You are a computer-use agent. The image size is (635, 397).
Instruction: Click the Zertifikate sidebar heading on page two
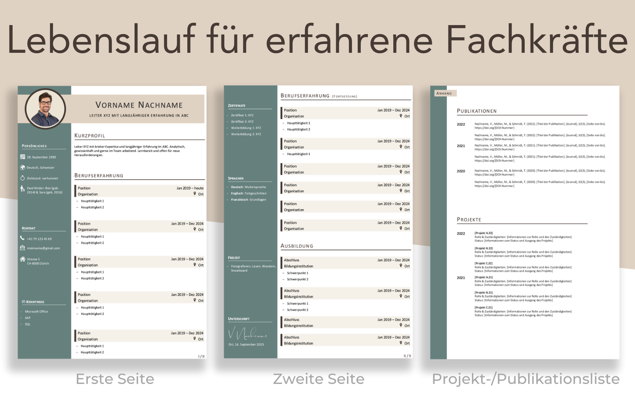[236, 106]
